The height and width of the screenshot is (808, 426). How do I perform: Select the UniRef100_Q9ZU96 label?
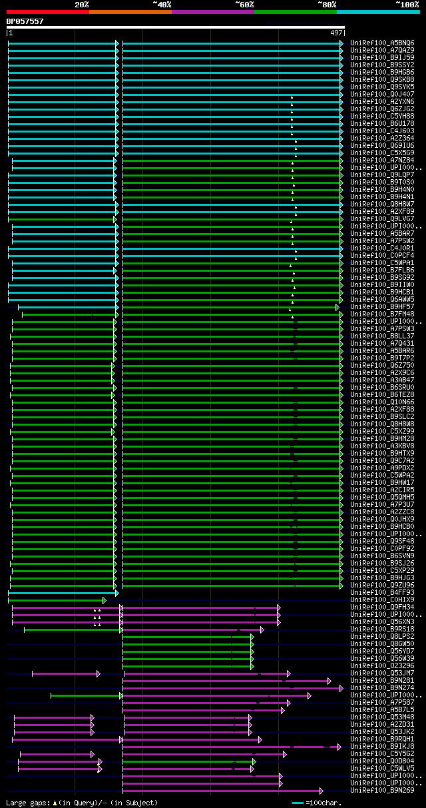pos(382,585)
